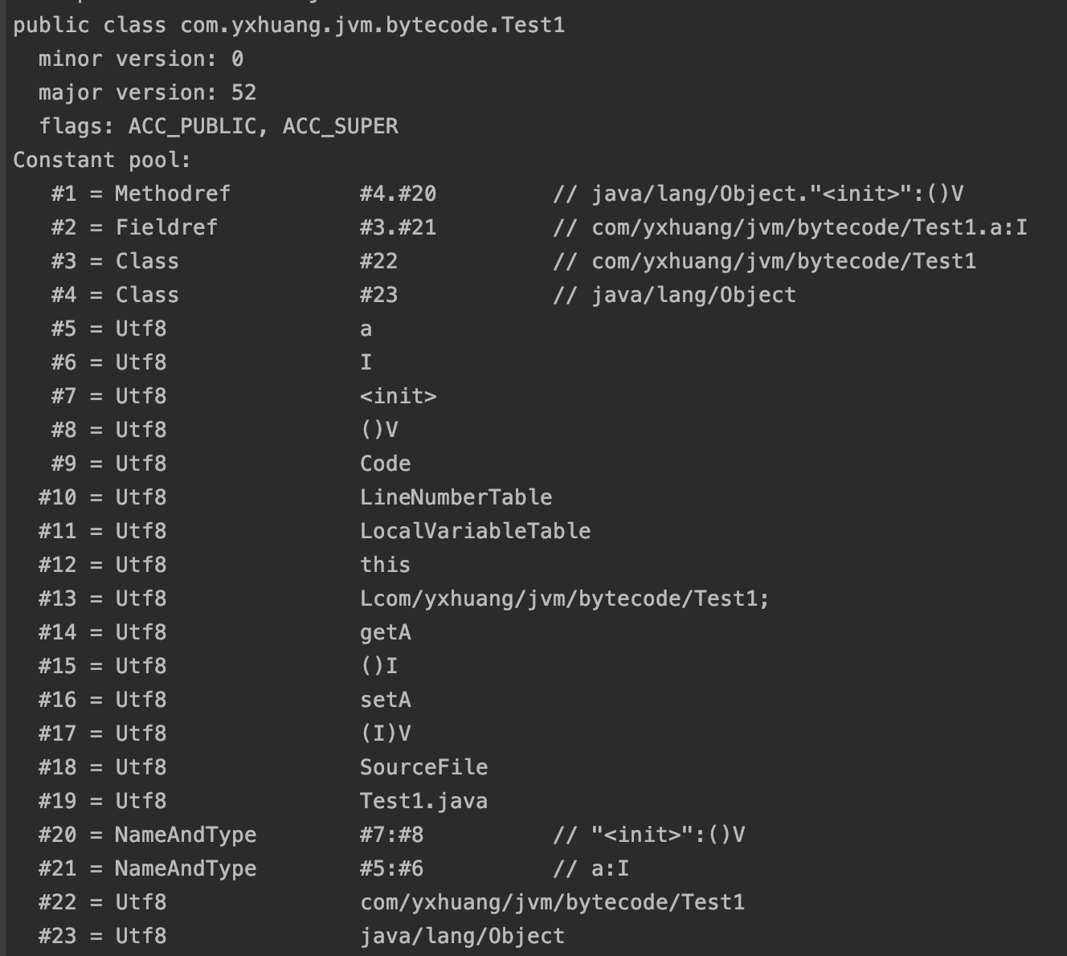
Task: Click the major version number 52
Action: click(243, 93)
